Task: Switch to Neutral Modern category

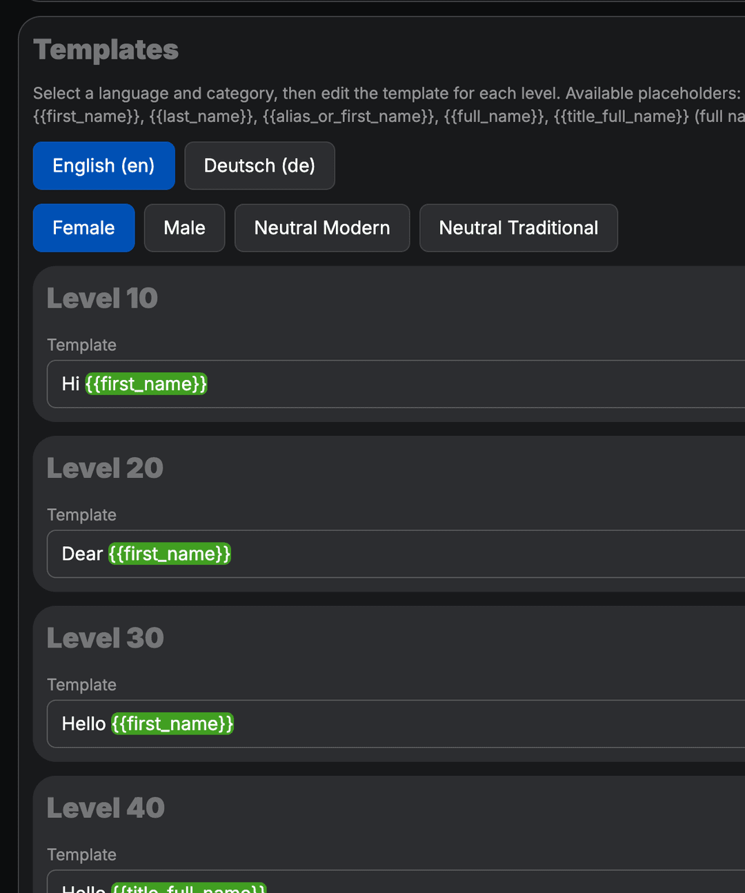Action: point(322,228)
